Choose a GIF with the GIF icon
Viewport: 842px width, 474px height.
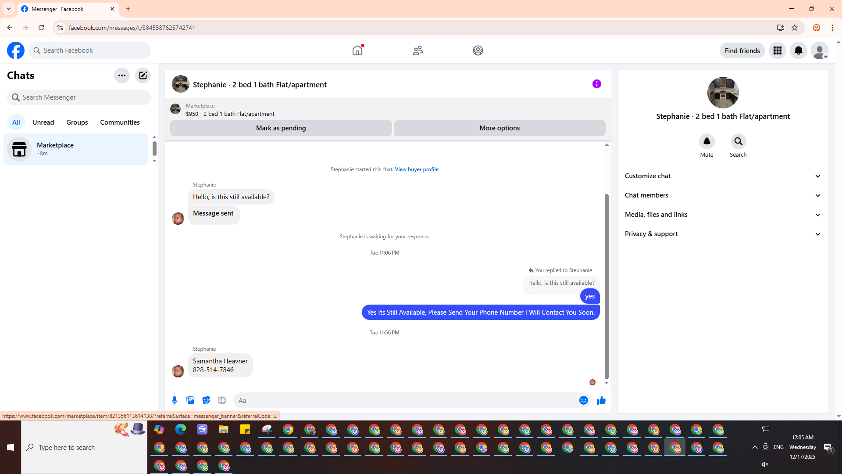tap(222, 400)
